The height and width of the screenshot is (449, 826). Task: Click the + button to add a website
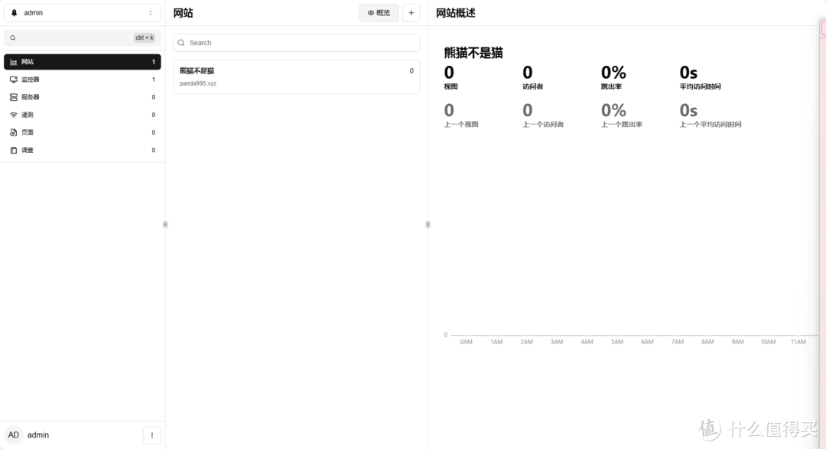coord(411,12)
